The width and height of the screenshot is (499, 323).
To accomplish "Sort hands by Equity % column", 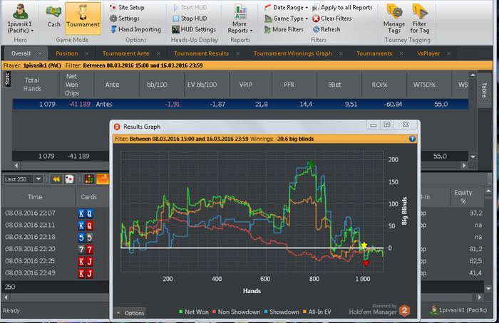I will pos(463,196).
